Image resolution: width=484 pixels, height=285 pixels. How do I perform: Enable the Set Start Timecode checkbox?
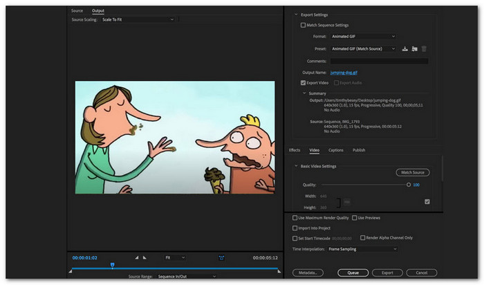pyautogui.click(x=295, y=239)
